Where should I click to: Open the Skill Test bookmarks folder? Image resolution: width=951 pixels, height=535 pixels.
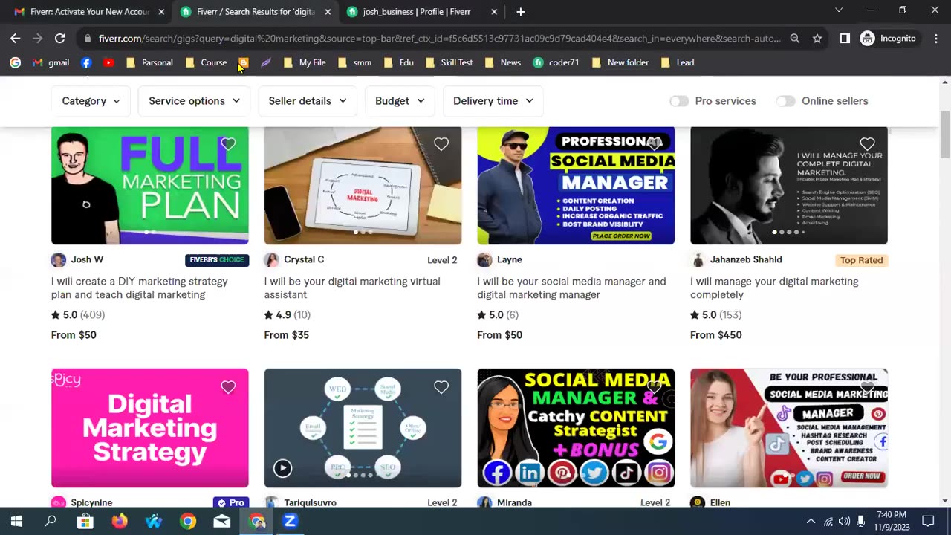[449, 62]
